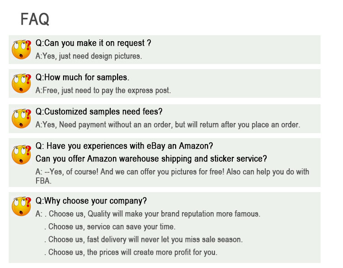Click the emoji beside "Why choose your company?"
The height and width of the screenshot is (268, 343).
[21, 206]
